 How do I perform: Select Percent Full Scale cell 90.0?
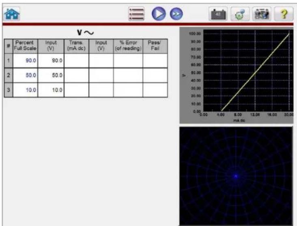[x=26, y=61]
